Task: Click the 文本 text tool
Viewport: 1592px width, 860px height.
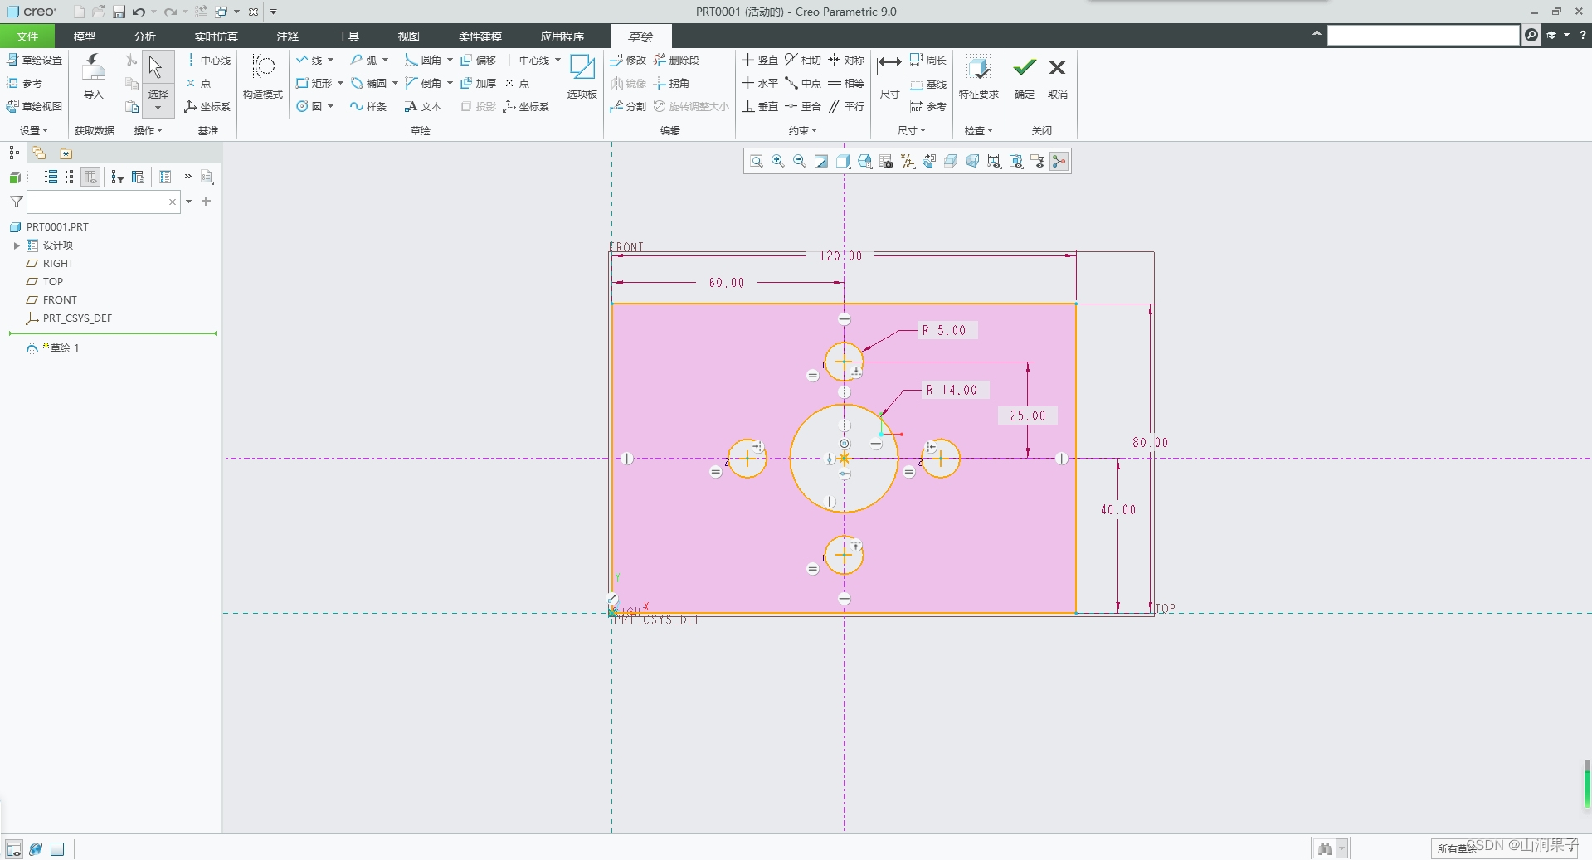Action: (x=423, y=106)
